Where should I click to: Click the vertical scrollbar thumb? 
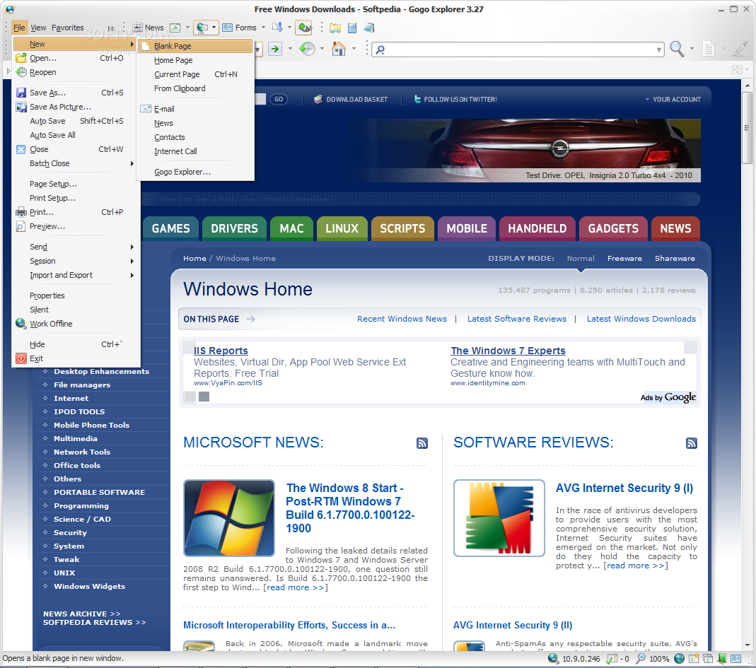tap(747, 129)
